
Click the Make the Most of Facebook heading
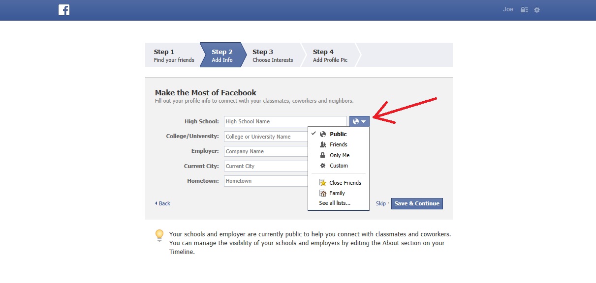pos(206,92)
